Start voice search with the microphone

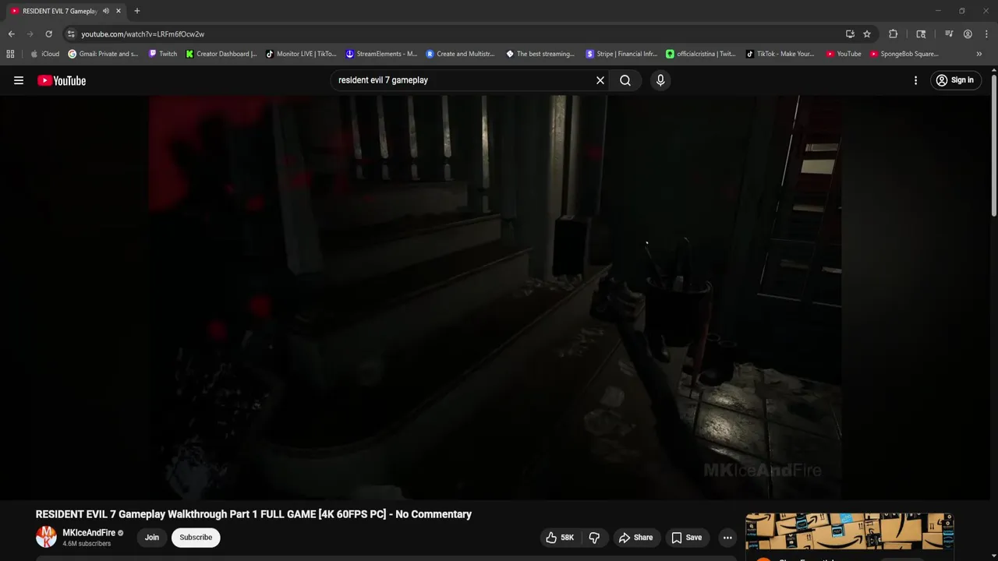[660, 80]
